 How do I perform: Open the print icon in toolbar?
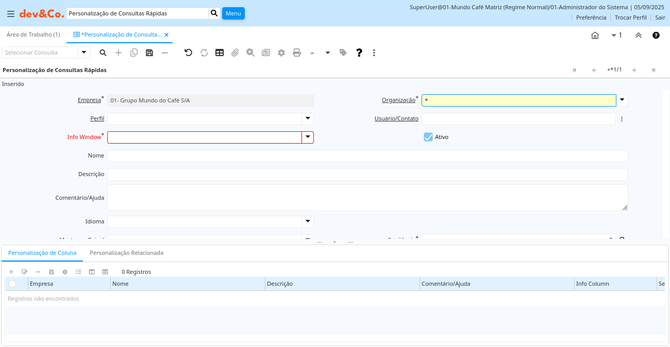pyautogui.click(x=297, y=53)
